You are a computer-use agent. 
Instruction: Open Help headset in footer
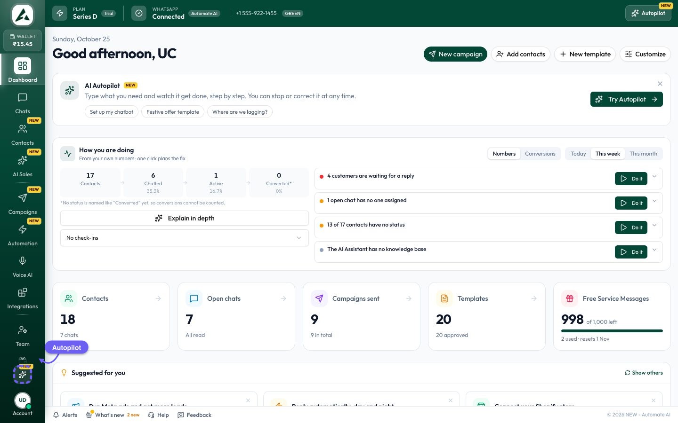click(x=158, y=415)
